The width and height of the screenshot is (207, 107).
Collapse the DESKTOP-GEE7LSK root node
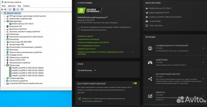coord(2,13)
